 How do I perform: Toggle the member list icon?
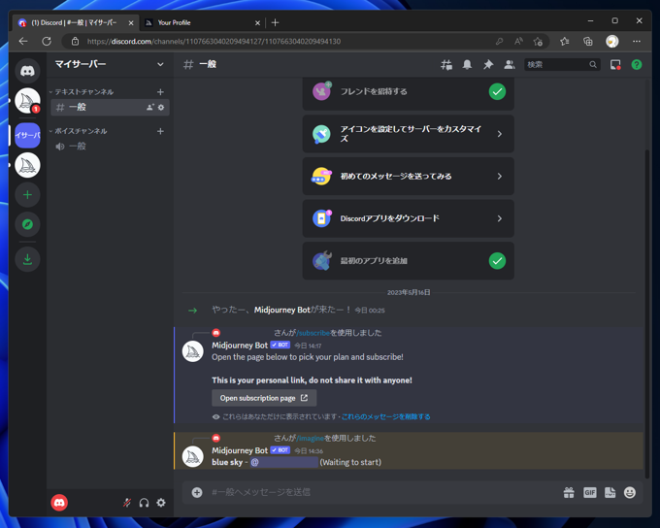[x=510, y=64]
